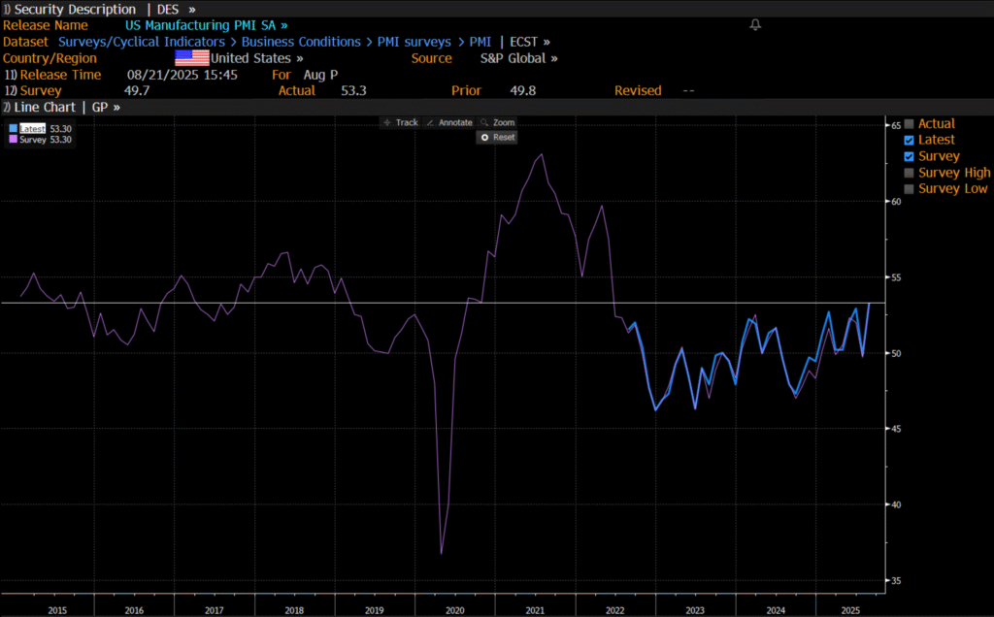The image size is (994, 617).
Task: Click the purple Survey legend swatch
Action: coord(13,140)
